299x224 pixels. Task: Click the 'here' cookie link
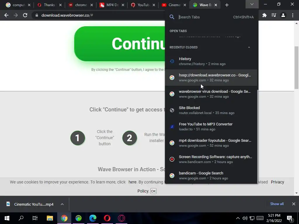click(x=132, y=182)
